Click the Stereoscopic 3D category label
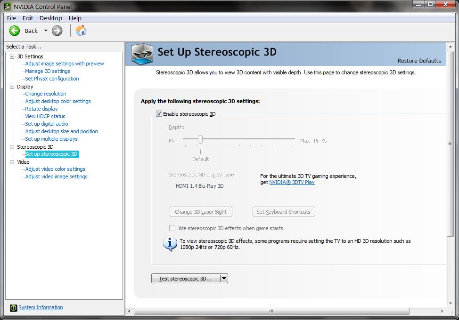The width and height of the screenshot is (459, 320). pos(35,147)
